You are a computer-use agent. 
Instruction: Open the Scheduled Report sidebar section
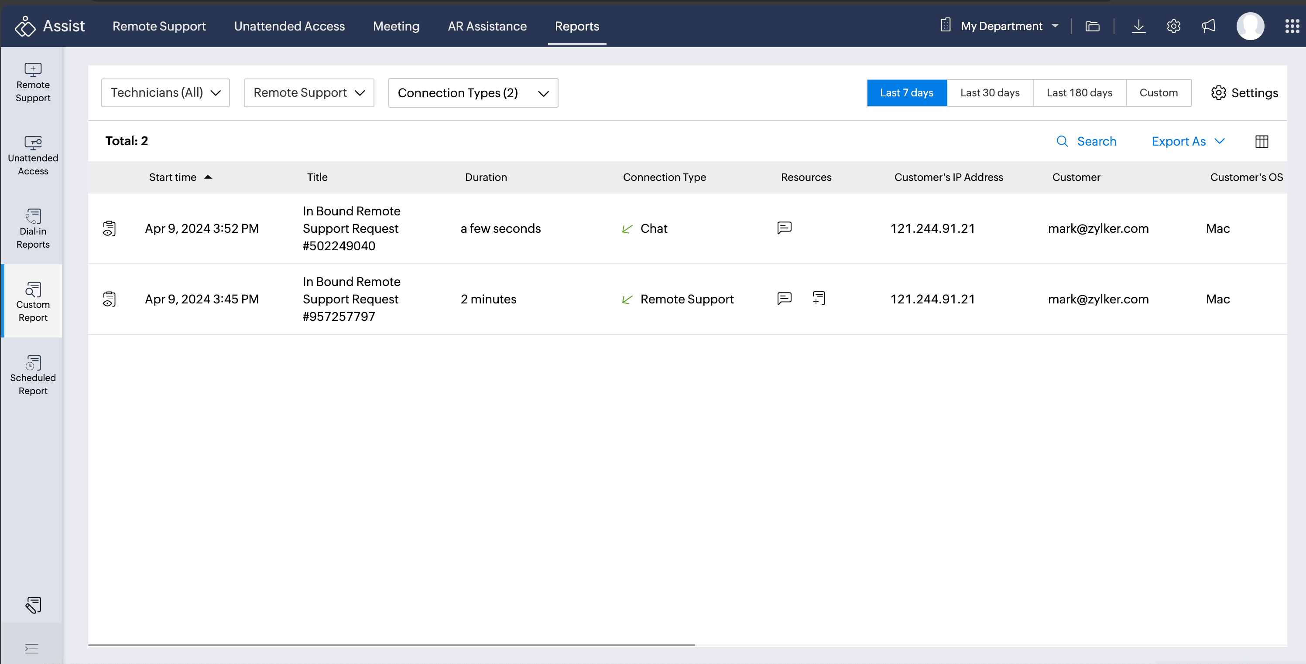(33, 375)
